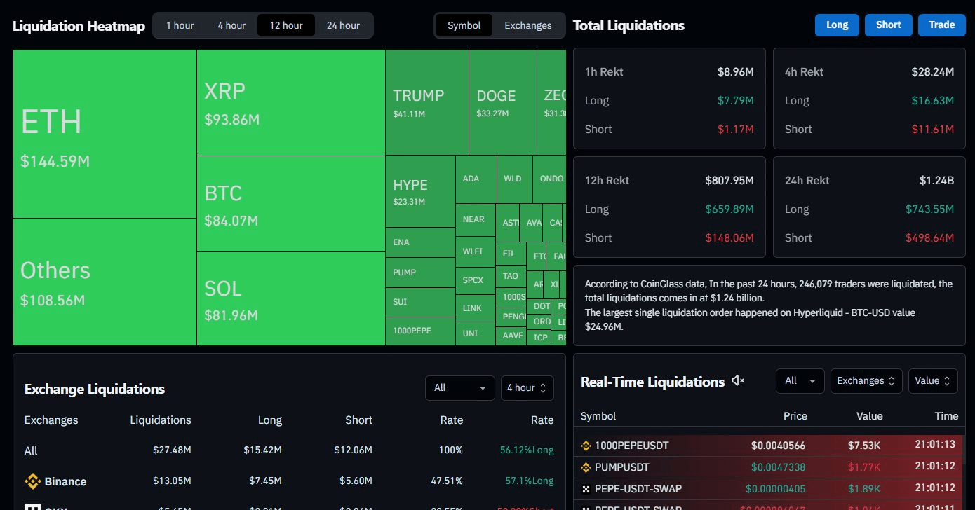The width and height of the screenshot is (975, 510).
Task: Click the 24h Rekt total $1.24B
Action: coord(937,181)
